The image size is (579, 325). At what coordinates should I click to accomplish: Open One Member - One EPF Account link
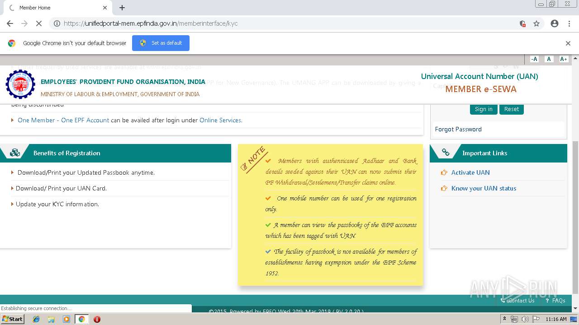coord(63,120)
